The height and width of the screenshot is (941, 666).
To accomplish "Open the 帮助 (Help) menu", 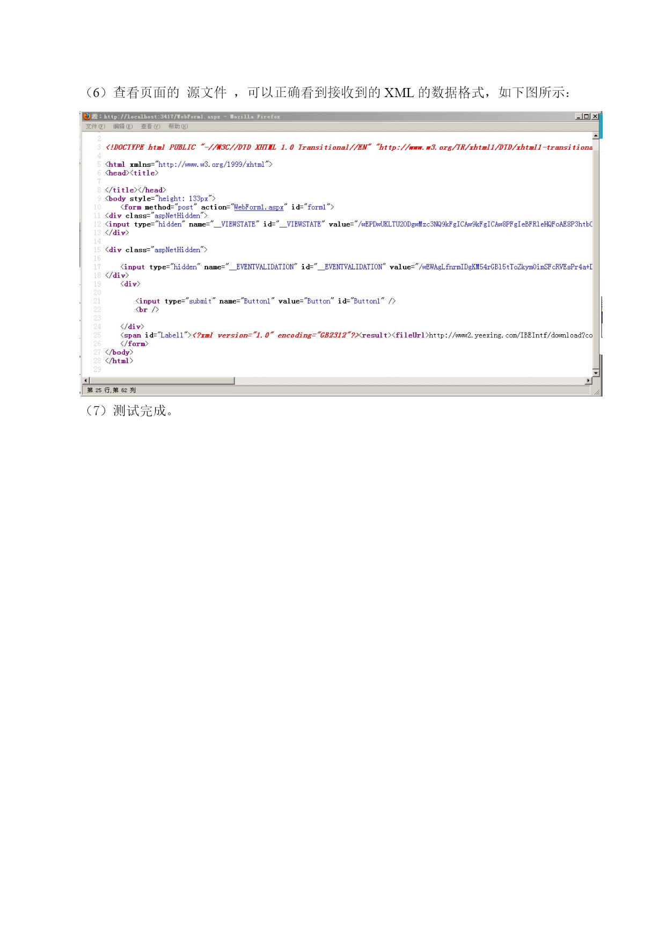I will (x=178, y=127).
